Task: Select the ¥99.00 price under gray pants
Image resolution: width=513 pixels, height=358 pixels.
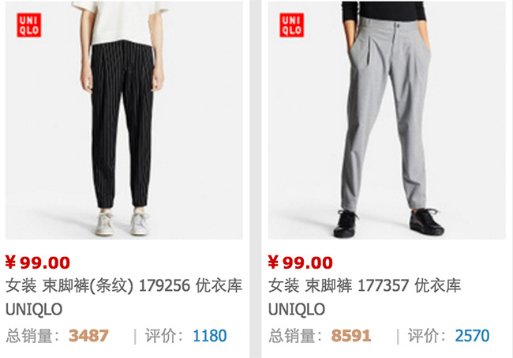Action: pos(301,262)
